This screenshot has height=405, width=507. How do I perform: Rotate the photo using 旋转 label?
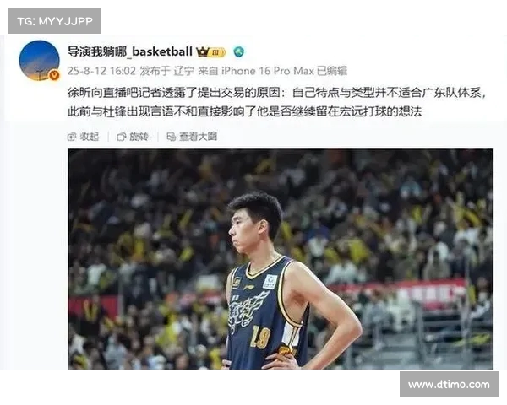[x=139, y=137]
